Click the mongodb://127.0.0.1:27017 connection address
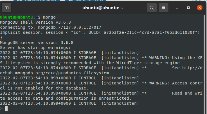Image resolution: width=207 pixels, height=114 pixels. click(x=69, y=27)
